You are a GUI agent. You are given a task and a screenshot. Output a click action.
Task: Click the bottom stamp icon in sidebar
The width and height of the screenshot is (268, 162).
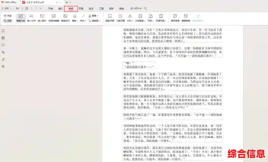pyautogui.click(x=3, y=67)
